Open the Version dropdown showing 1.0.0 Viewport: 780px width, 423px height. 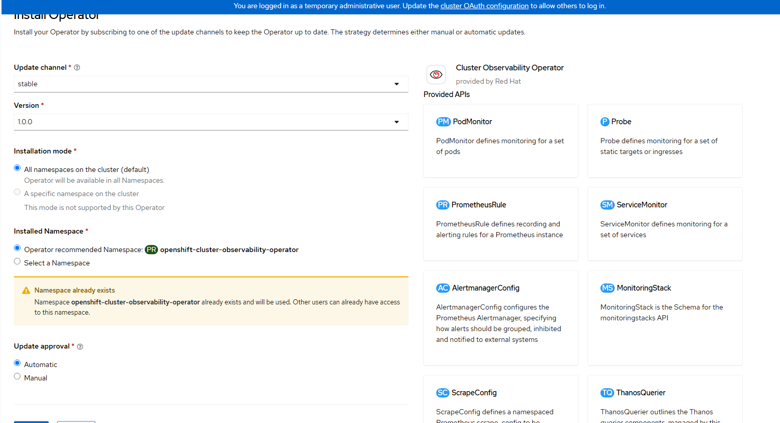(211, 122)
